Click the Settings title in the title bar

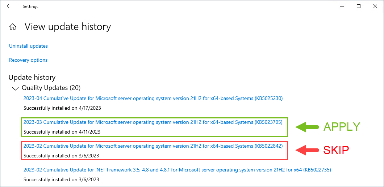point(30,6)
